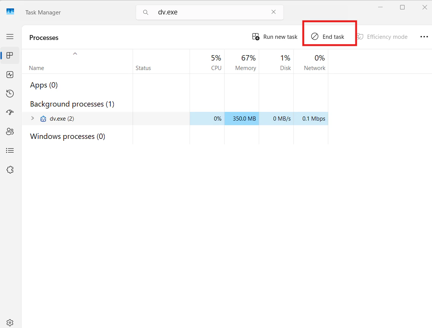The width and height of the screenshot is (432, 328).
Task: Click Run new task button
Action: 275,37
